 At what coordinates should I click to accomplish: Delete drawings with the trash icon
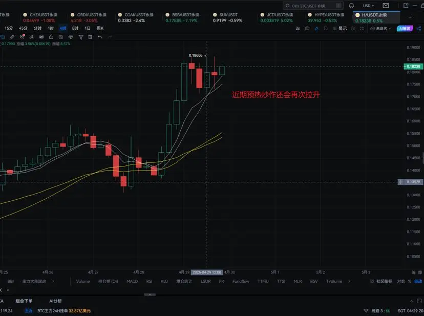90,37
